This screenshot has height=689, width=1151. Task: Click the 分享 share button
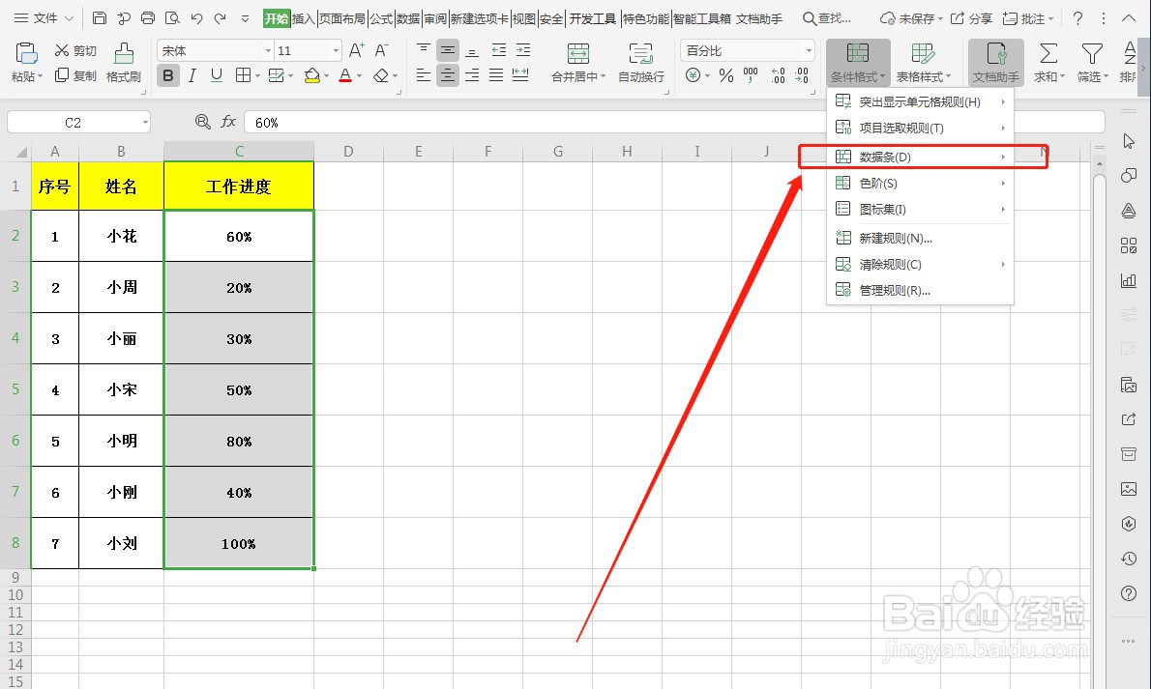[970, 18]
